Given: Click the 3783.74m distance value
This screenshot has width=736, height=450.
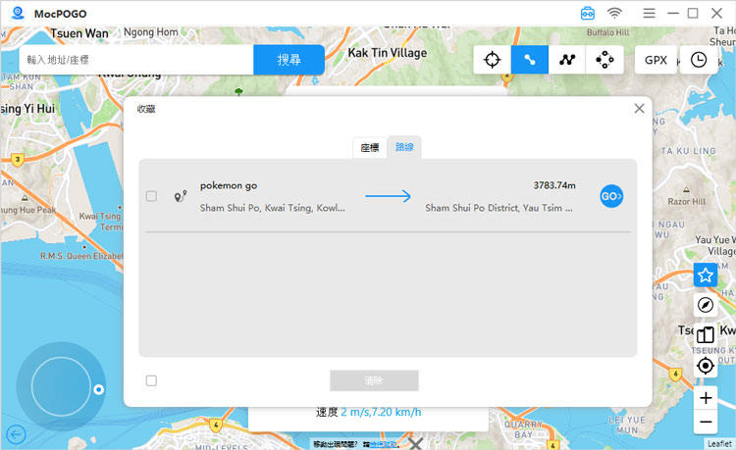Looking at the screenshot, I should point(554,185).
